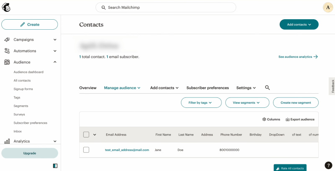Click the Audience people icon
The image size is (335, 171).
pyautogui.click(x=7, y=62)
